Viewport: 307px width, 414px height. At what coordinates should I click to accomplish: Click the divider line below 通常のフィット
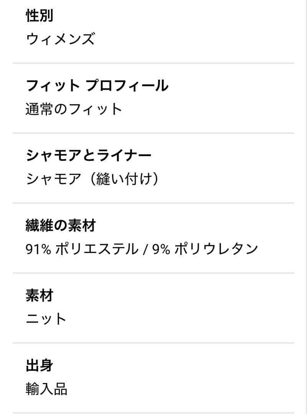pos(153,133)
